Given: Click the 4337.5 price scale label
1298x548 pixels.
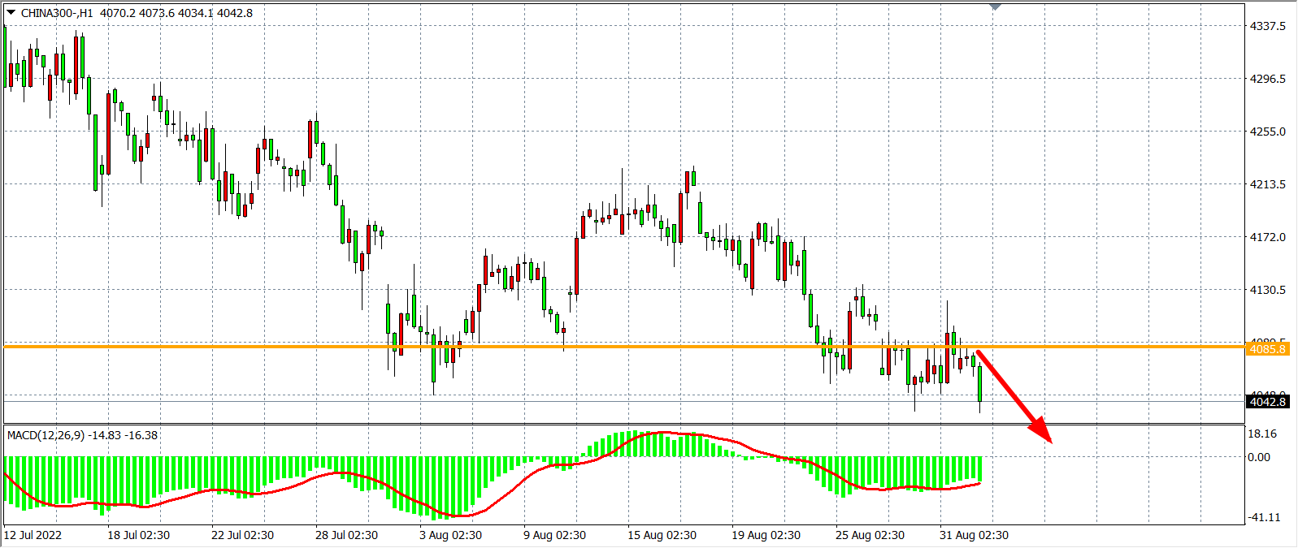Looking at the screenshot, I should (1267, 26).
